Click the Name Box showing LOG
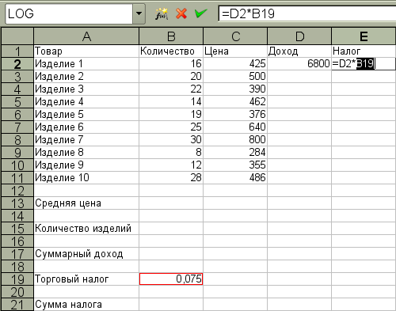396x311 pixels. click(69, 13)
